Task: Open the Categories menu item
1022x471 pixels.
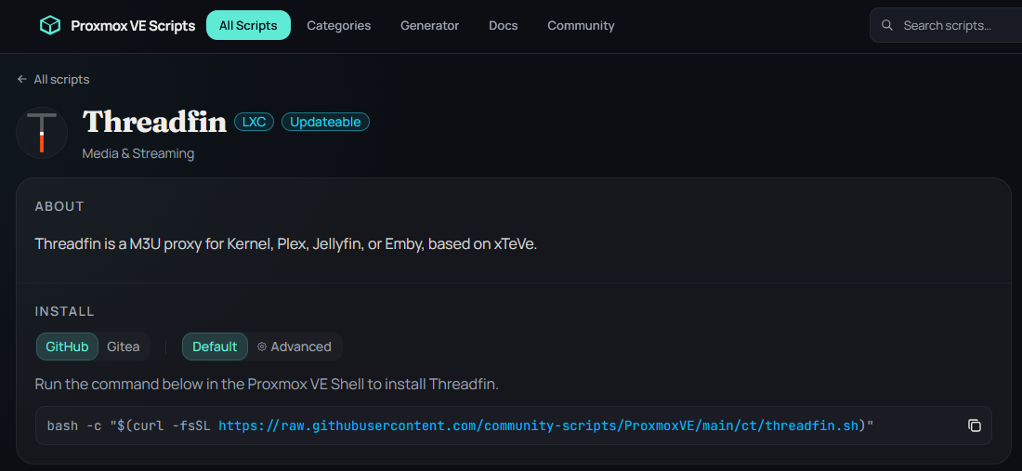Action: [x=338, y=25]
